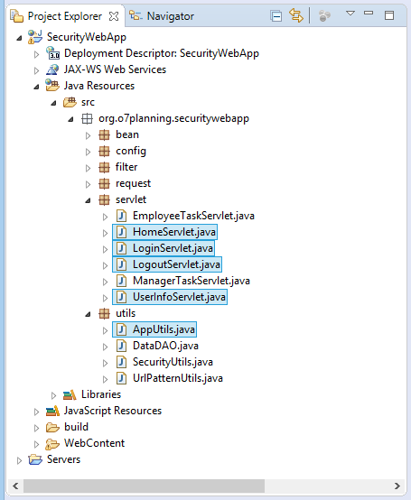
Task: Click the disabled Focus on Active Task icon
Action: point(324,15)
